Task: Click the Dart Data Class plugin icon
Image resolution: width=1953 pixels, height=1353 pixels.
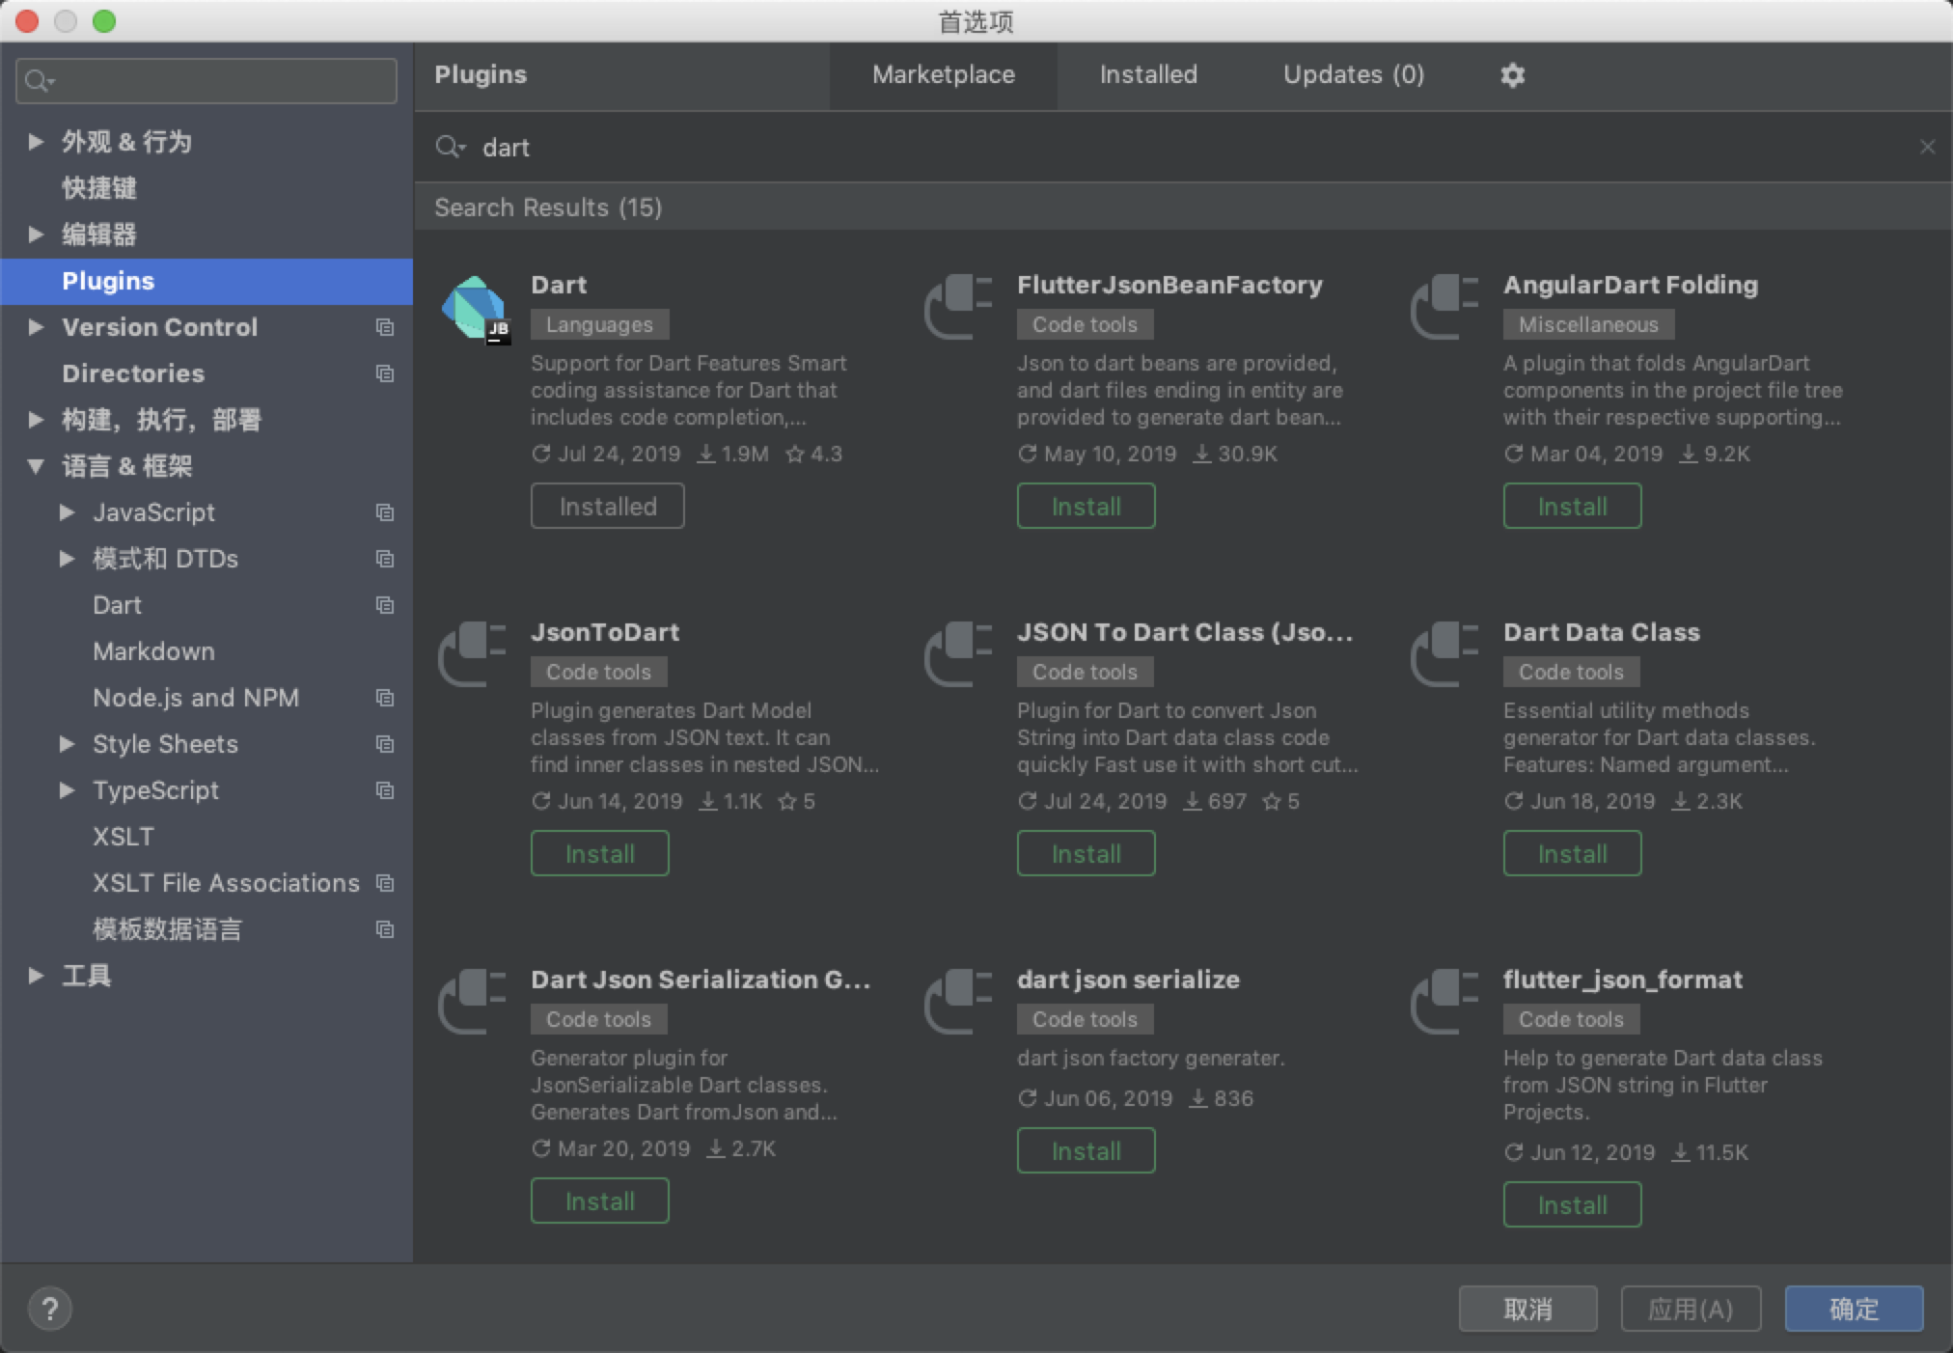Action: 1444,655
